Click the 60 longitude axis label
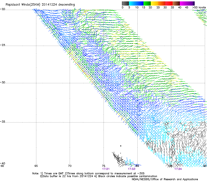 click(x=2, y=166)
